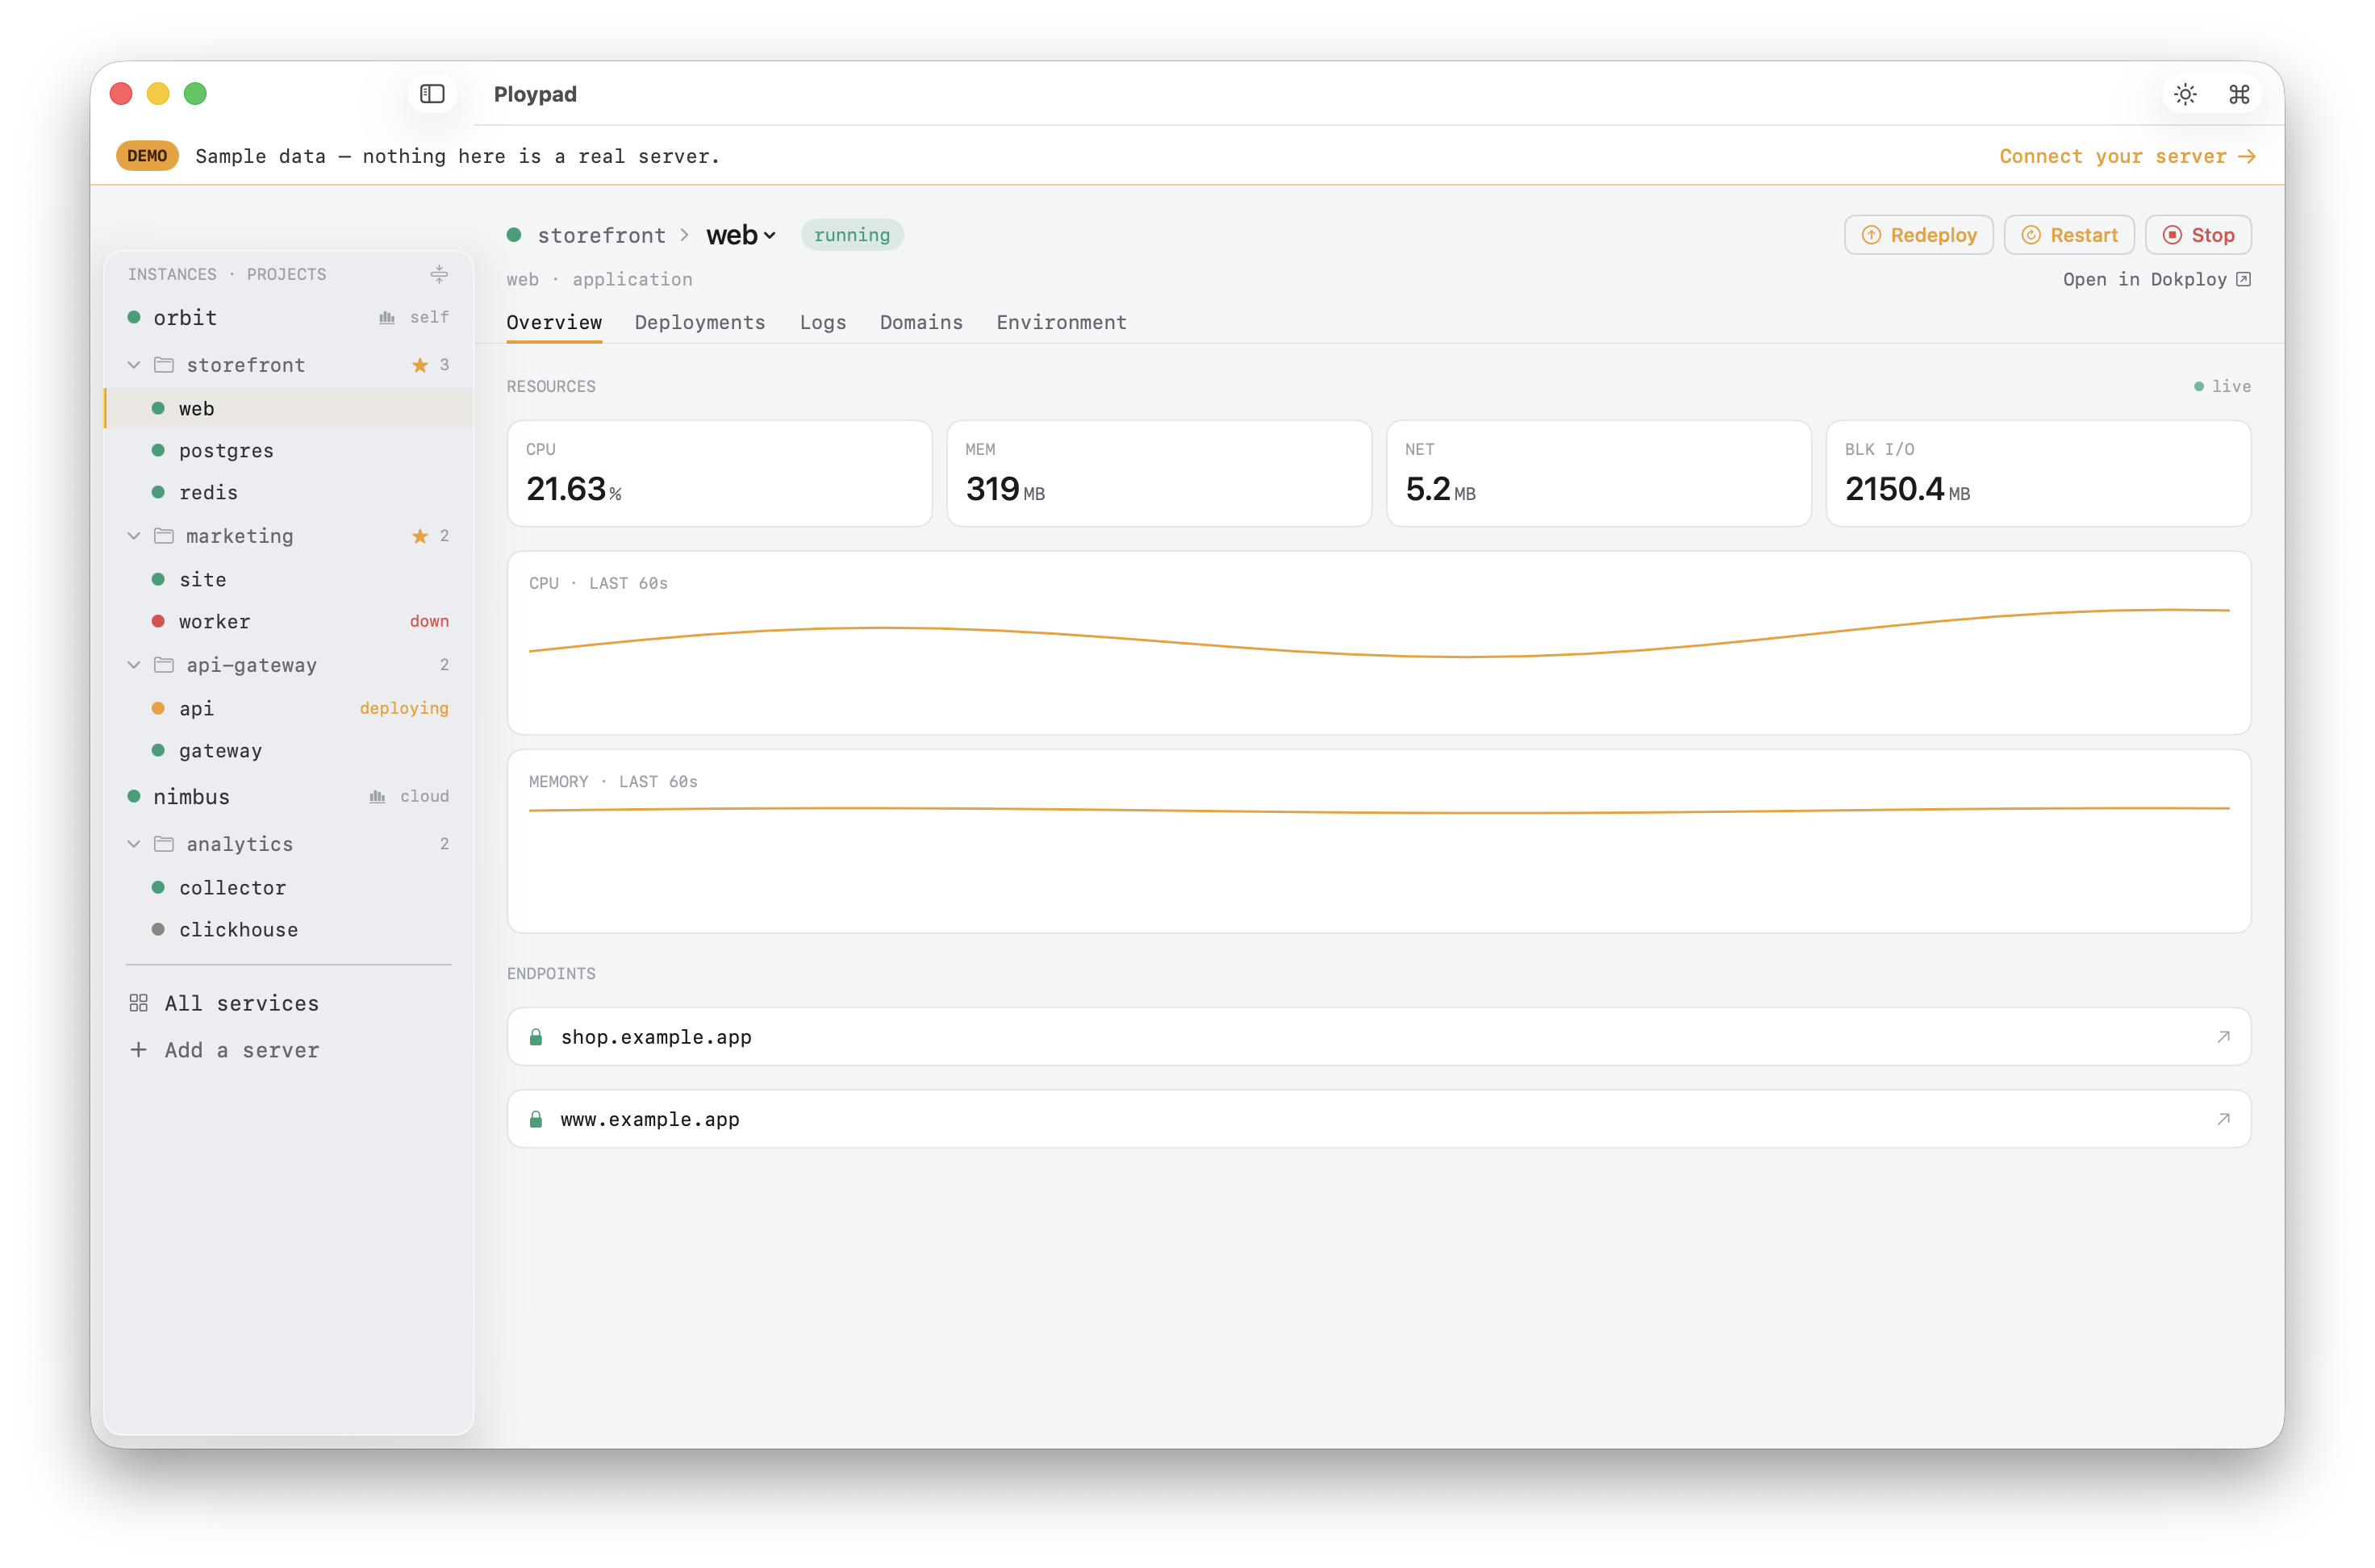This screenshot has height=1568, width=2375.
Task: Click the red status dot for worker
Action: [158, 621]
